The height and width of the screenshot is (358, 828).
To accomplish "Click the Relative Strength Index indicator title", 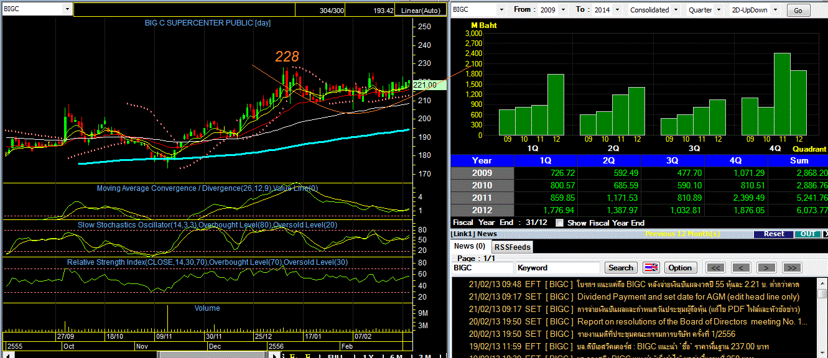I will tap(207, 262).
